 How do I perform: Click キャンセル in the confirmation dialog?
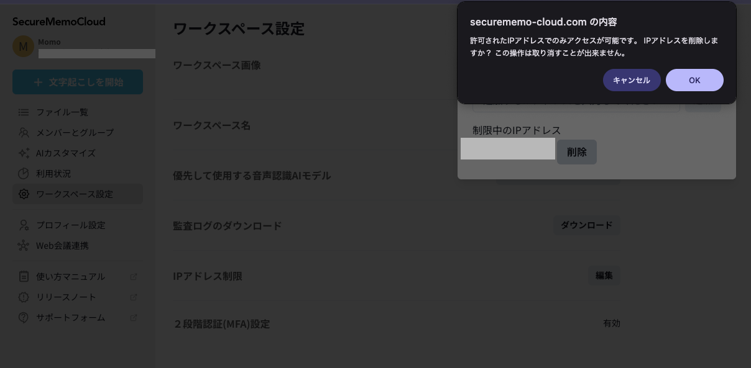click(631, 80)
